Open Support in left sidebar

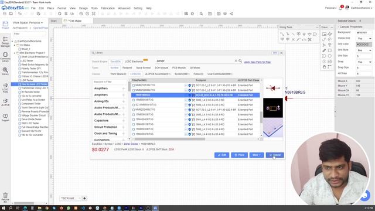[x=5, y=117]
